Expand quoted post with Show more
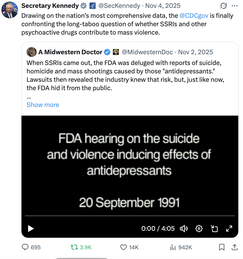 43,105
